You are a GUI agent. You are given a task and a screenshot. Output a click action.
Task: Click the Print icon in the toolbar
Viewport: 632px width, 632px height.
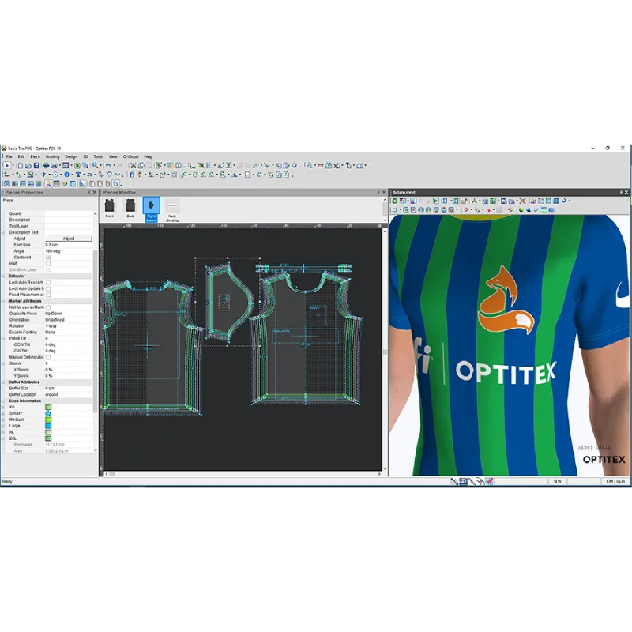coord(46,166)
